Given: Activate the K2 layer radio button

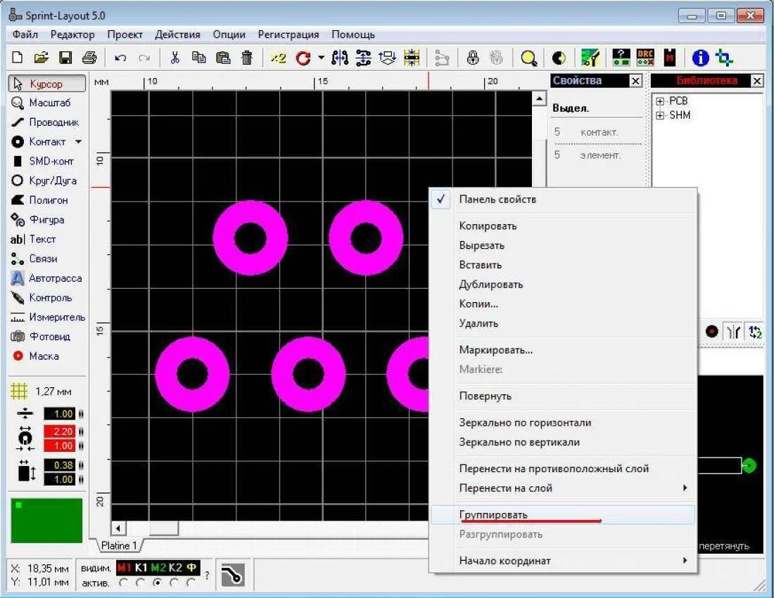Looking at the screenshot, I should click(175, 583).
